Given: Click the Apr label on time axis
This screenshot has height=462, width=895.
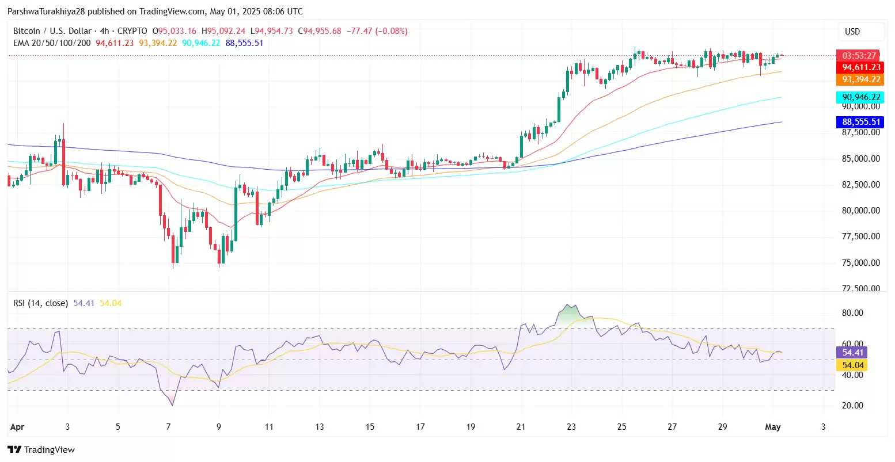Looking at the screenshot, I should [17, 427].
